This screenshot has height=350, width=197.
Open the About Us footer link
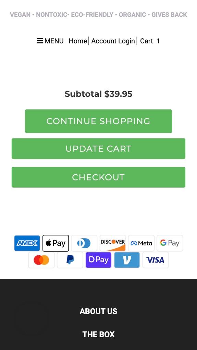(x=99, y=311)
